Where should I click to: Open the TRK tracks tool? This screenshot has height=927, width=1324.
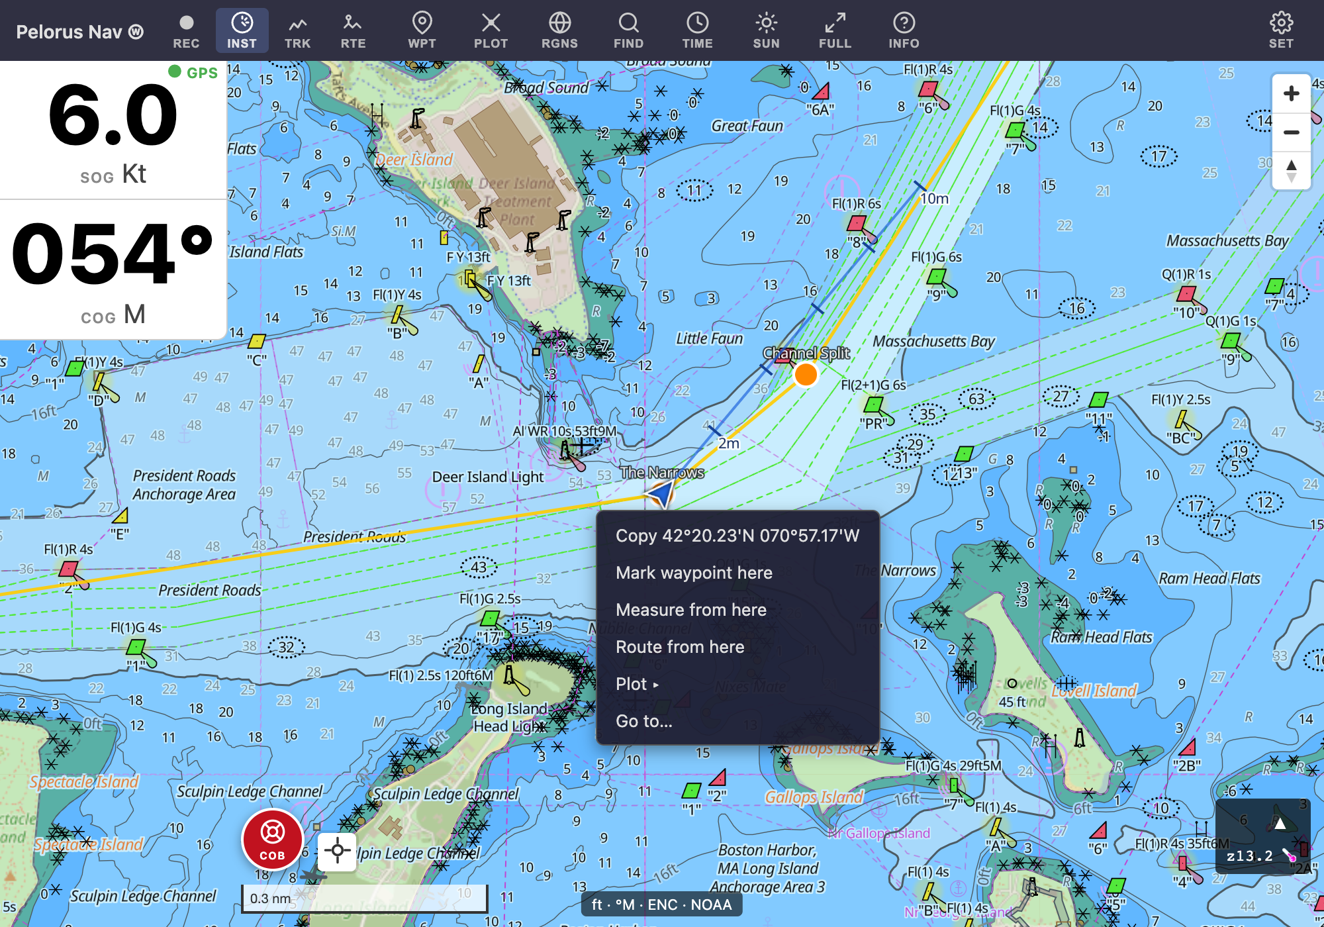(297, 31)
